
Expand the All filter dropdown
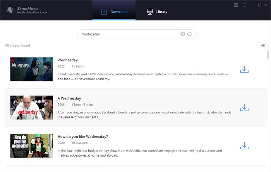265,46
